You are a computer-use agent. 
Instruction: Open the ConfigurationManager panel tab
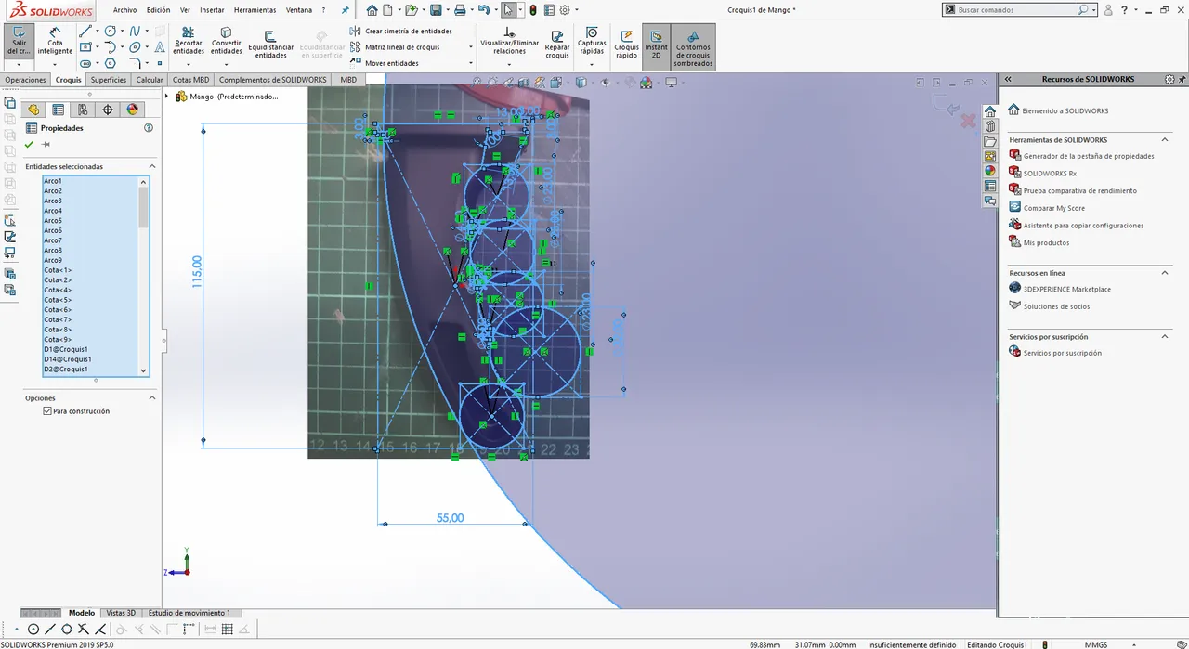[83, 110]
